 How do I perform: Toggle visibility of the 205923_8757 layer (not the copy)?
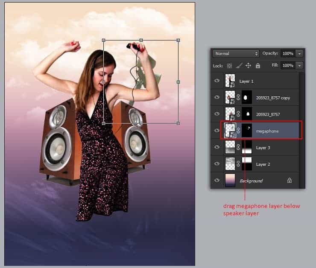pos(217,114)
